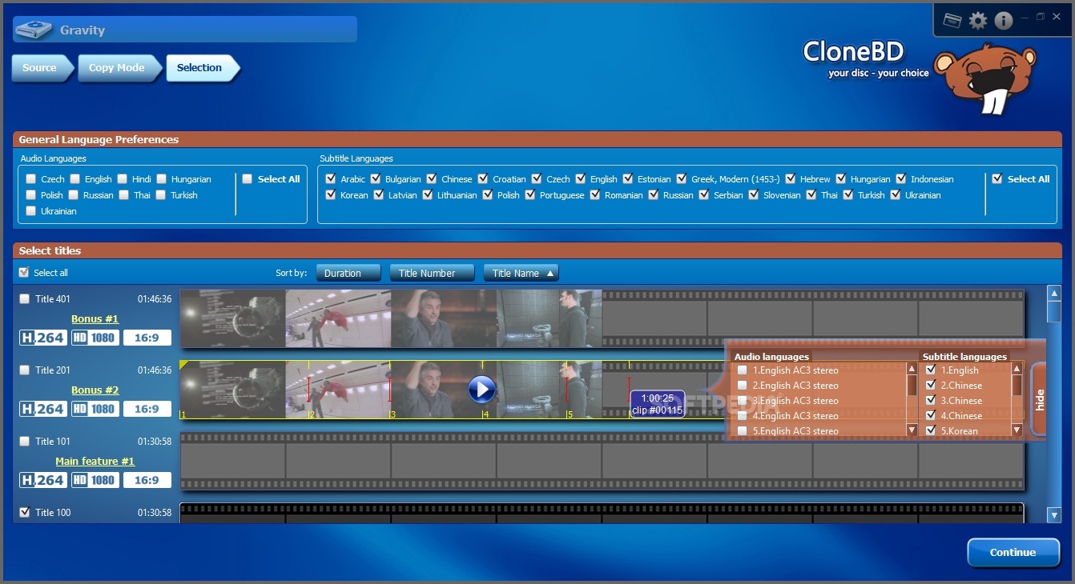
Task: Hide the languages panel with hide tab
Action: pos(1039,400)
